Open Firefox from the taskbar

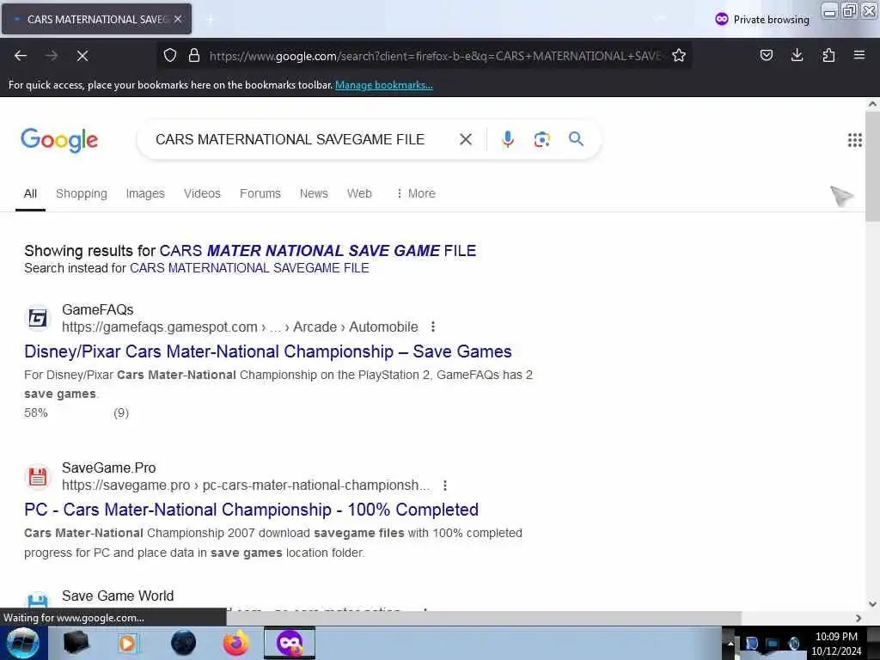(236, 643)
